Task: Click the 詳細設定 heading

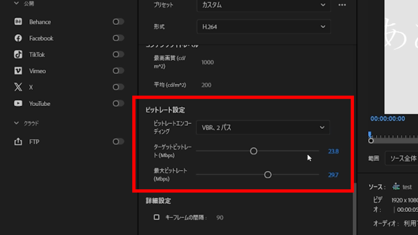Action: (x=158, y=201)
